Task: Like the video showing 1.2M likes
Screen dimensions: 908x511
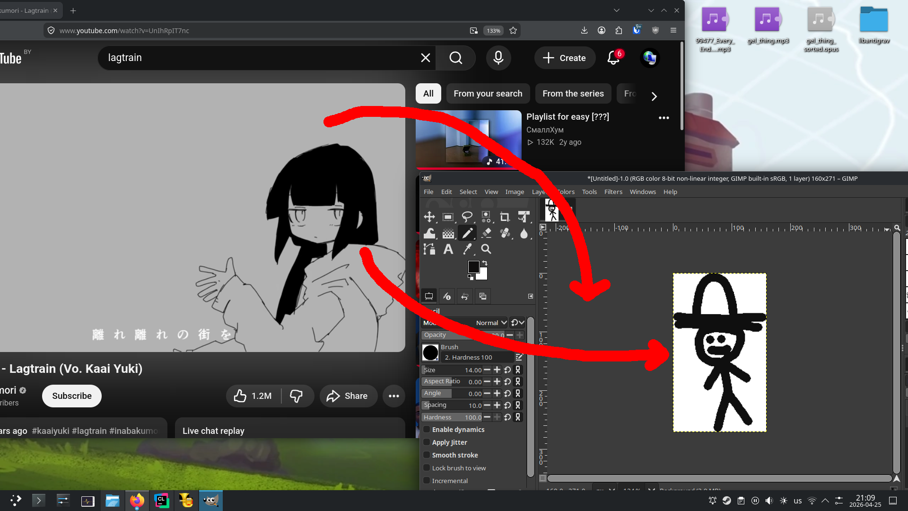Action: pyautogui.click(x=253, y=396)
